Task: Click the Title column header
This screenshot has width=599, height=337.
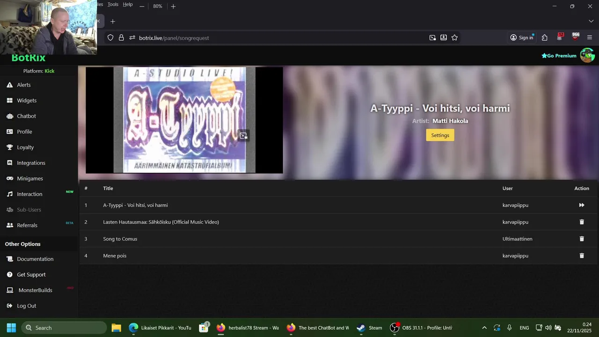Action: 108,188
